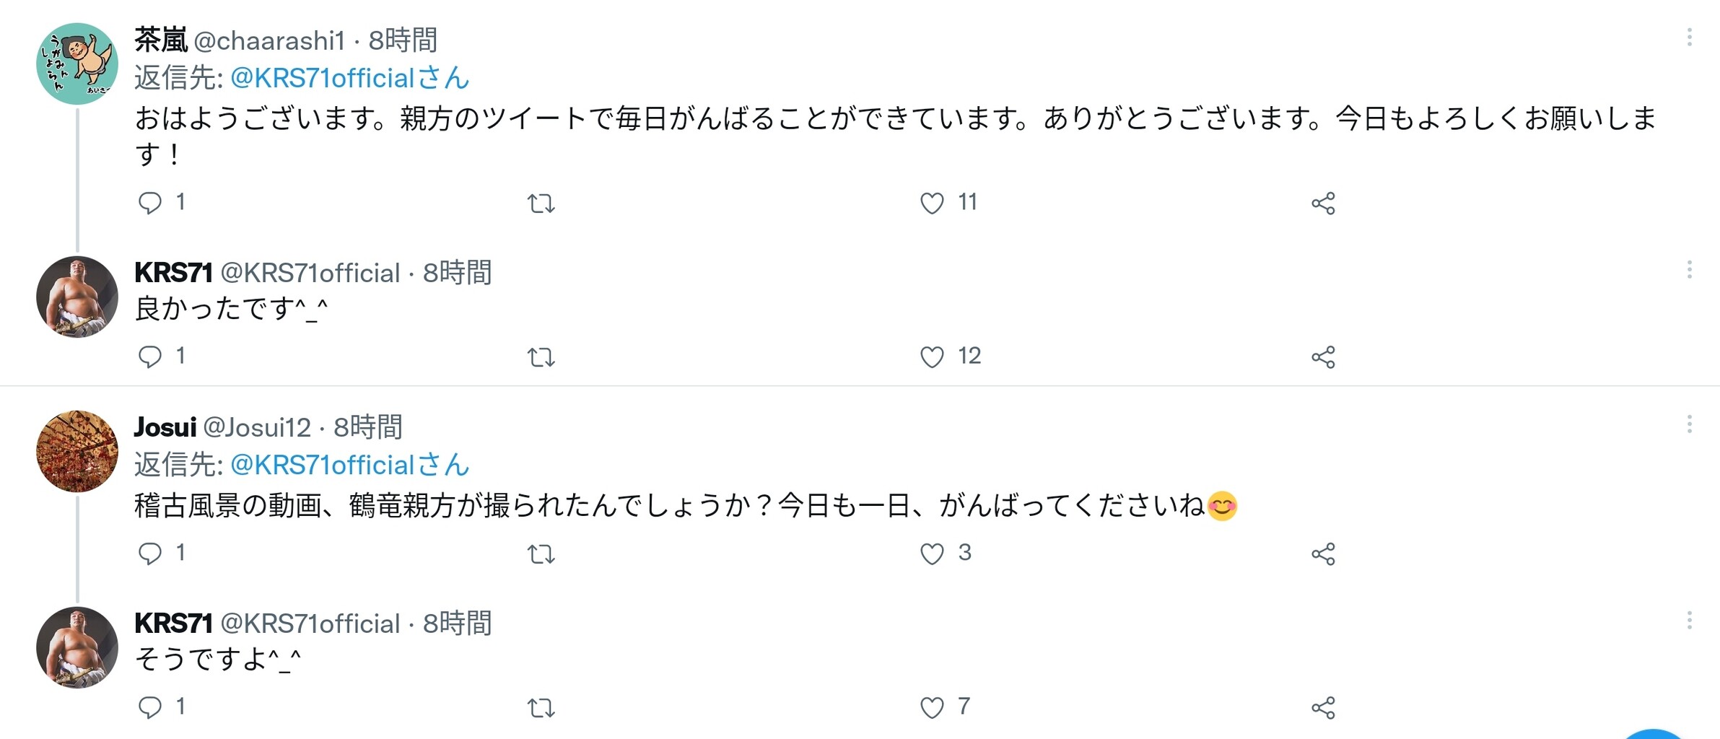Reply to Josui's tweet
Screen dimensions: 1720x739
coord(149,554)
